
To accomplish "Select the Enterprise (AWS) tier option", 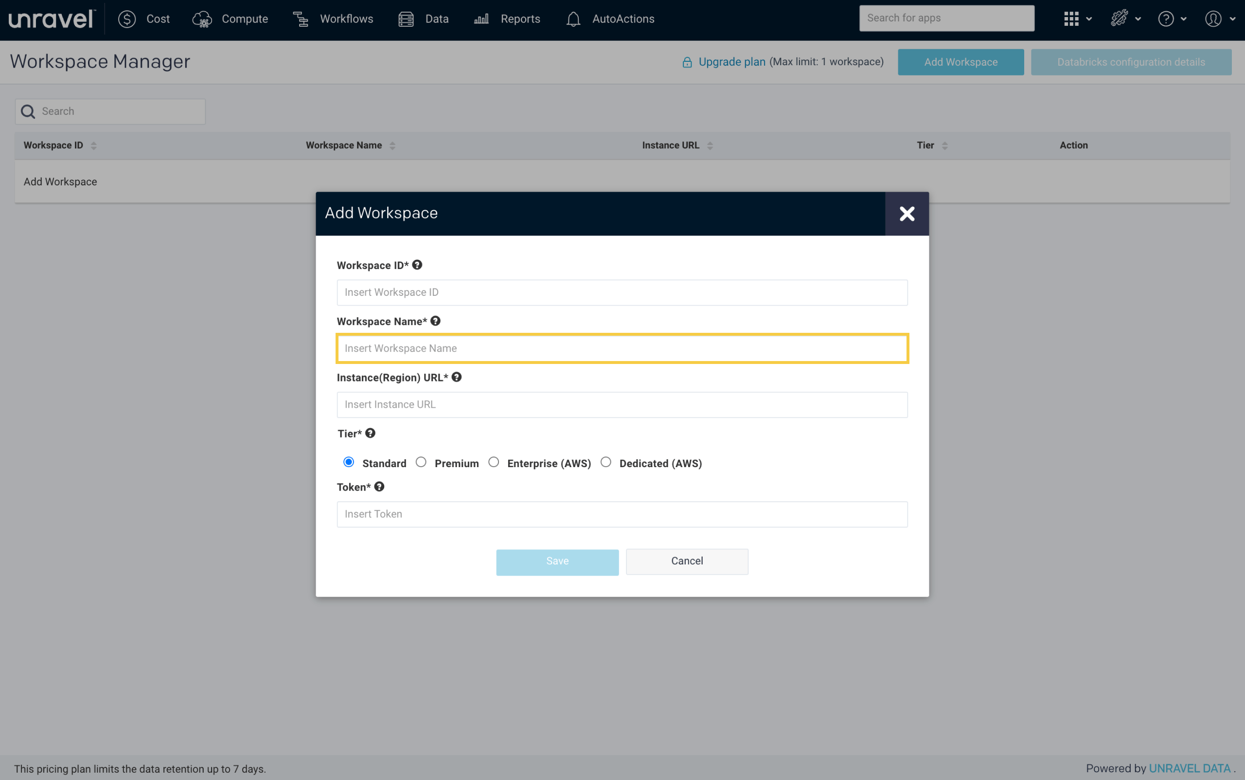I will (494, 462).
